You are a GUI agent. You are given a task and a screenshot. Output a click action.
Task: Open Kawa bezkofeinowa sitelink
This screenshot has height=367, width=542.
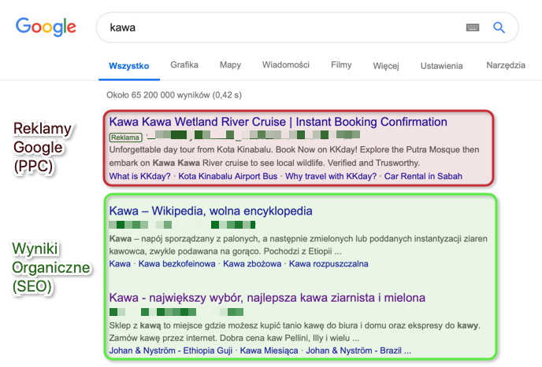[x=176, y=264]
